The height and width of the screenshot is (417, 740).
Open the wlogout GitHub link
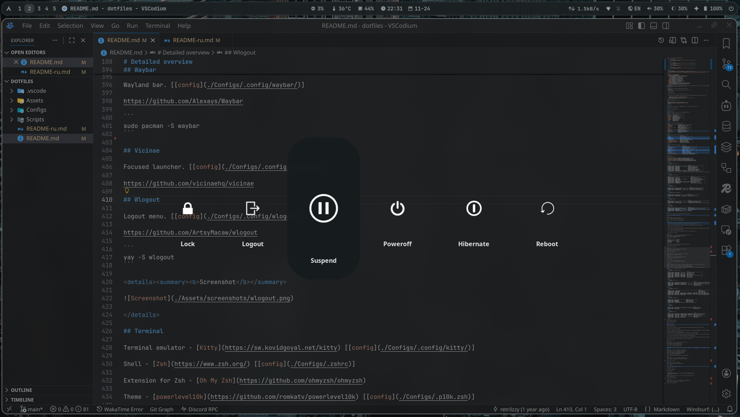190,233
